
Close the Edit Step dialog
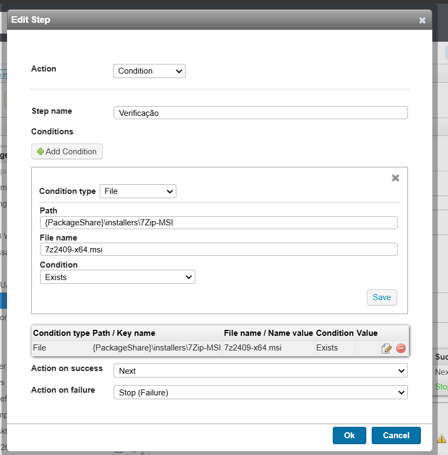tap(422, 20)
